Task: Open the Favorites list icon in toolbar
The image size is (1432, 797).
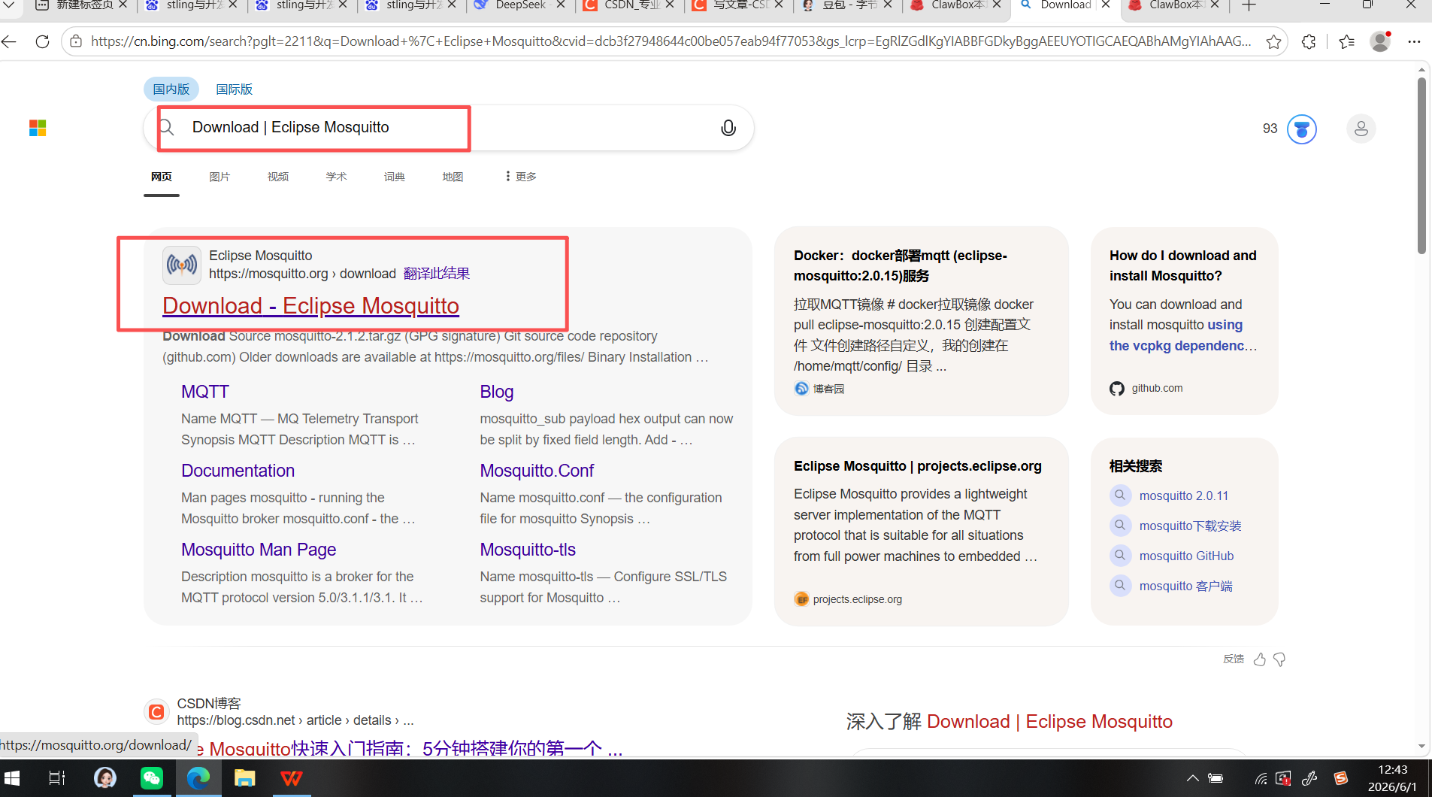Action: pos(1346,41)
